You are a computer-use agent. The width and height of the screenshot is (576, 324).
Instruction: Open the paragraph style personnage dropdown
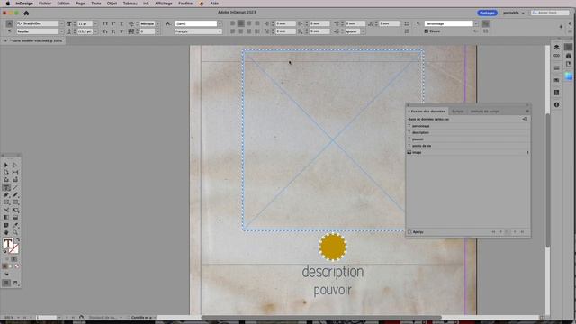476,23
